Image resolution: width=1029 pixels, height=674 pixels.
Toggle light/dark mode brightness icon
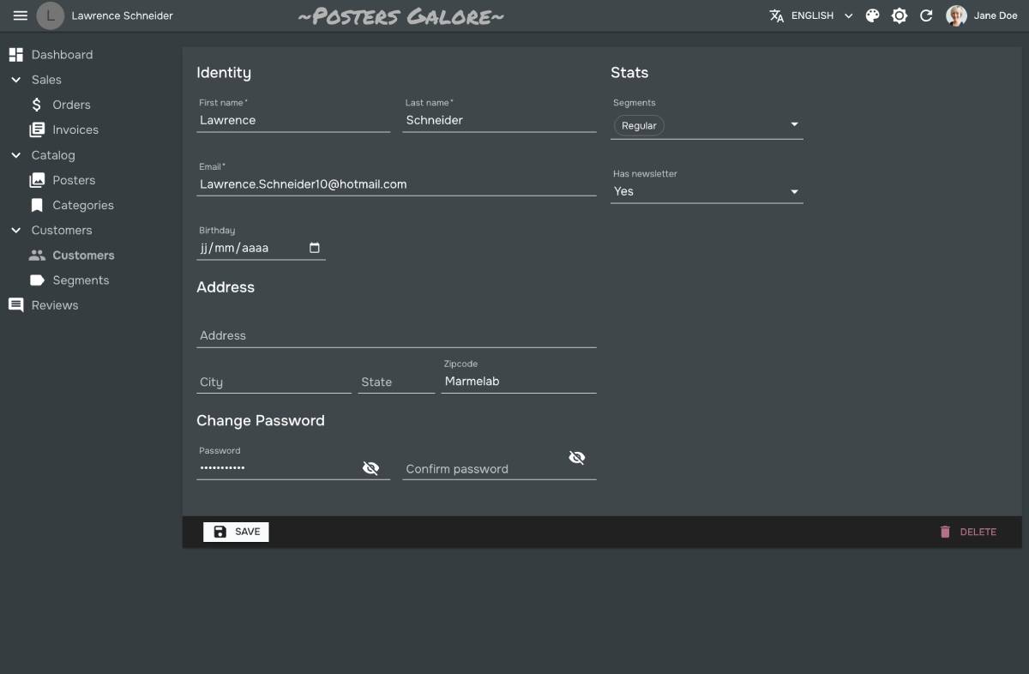tap(899, 15)
